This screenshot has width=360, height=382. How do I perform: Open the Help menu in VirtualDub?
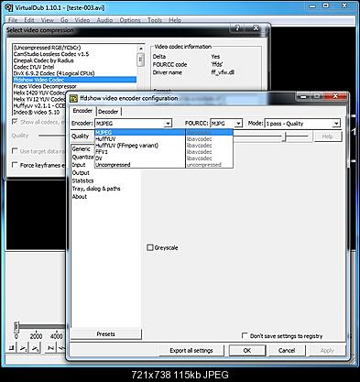tap(175, 20)
